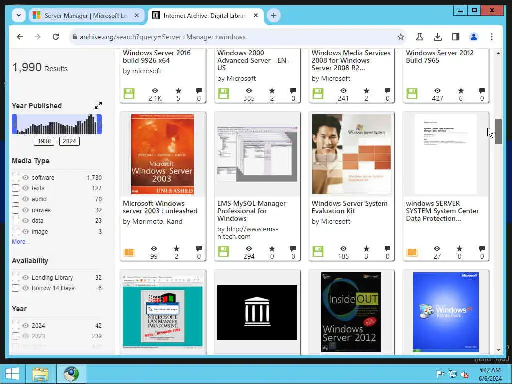This screenshot has height=384, width=512.
Task: Click favorites star on Windows Server 2012 Build 7965 card
Action: tap(460, 91)
